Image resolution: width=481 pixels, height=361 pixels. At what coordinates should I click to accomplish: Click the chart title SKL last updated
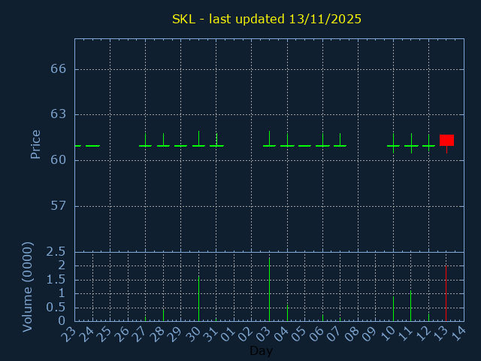pos(267,20)
